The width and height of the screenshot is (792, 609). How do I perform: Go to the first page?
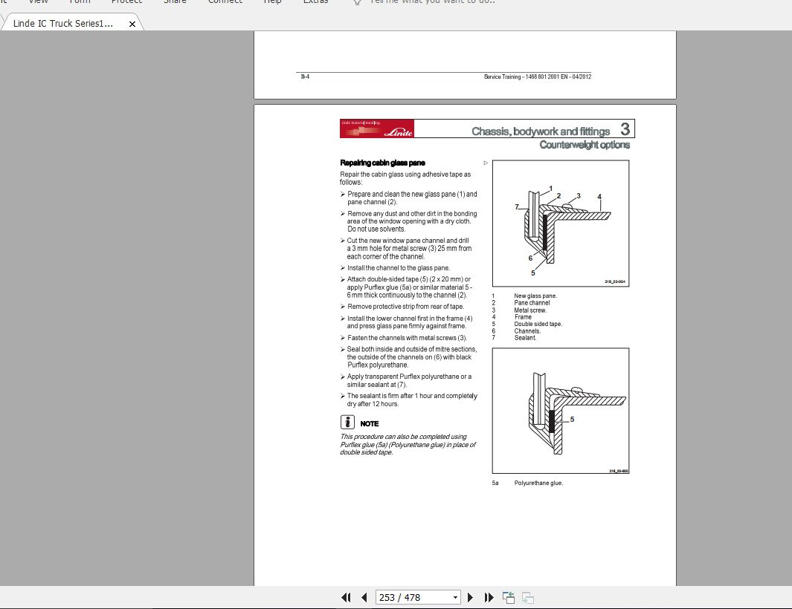pyautogui.click(x=346, y=597)
